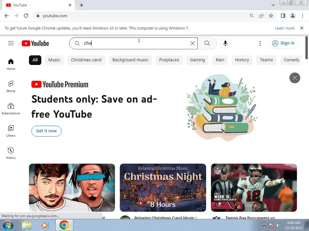The image size is (309, 231).
Task: Click the address bar youtube.com
Action: [x=55, y=16]
